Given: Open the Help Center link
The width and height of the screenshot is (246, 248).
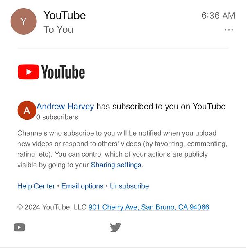Looking at the screenshot, I should [36, 186].
